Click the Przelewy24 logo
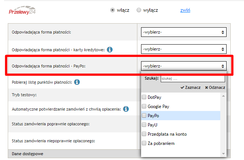The image size is (244, 160). coord(23,10)
